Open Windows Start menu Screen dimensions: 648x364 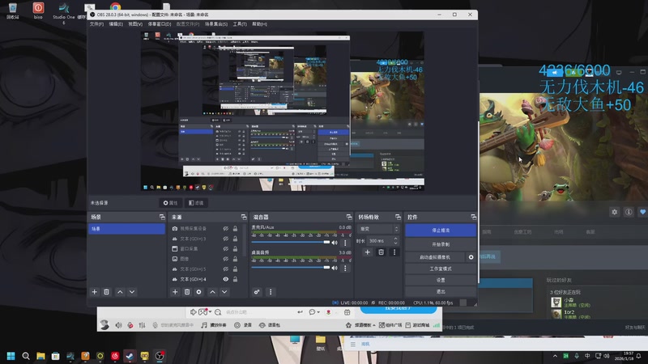coord(11,356)
